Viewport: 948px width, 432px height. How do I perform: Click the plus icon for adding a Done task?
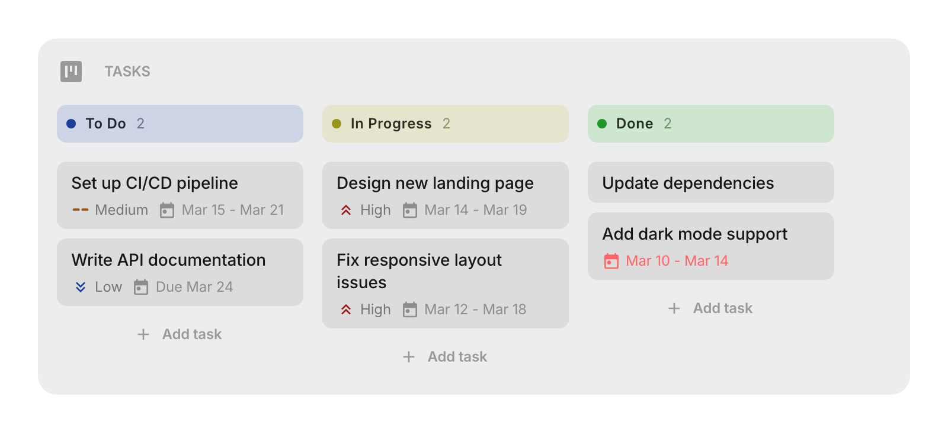coord(674,308)
